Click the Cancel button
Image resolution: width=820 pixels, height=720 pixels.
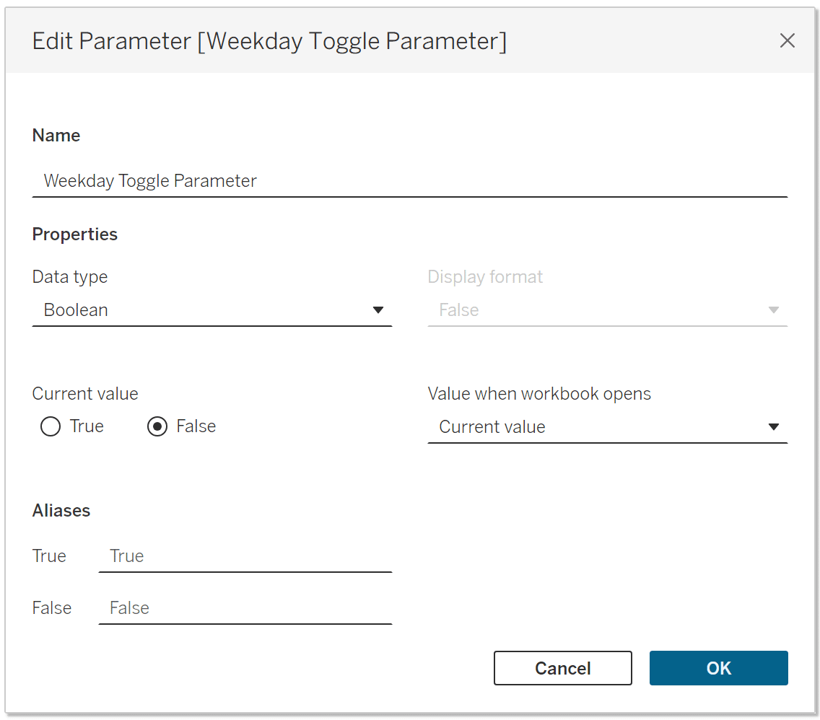[x=563, y=668]
